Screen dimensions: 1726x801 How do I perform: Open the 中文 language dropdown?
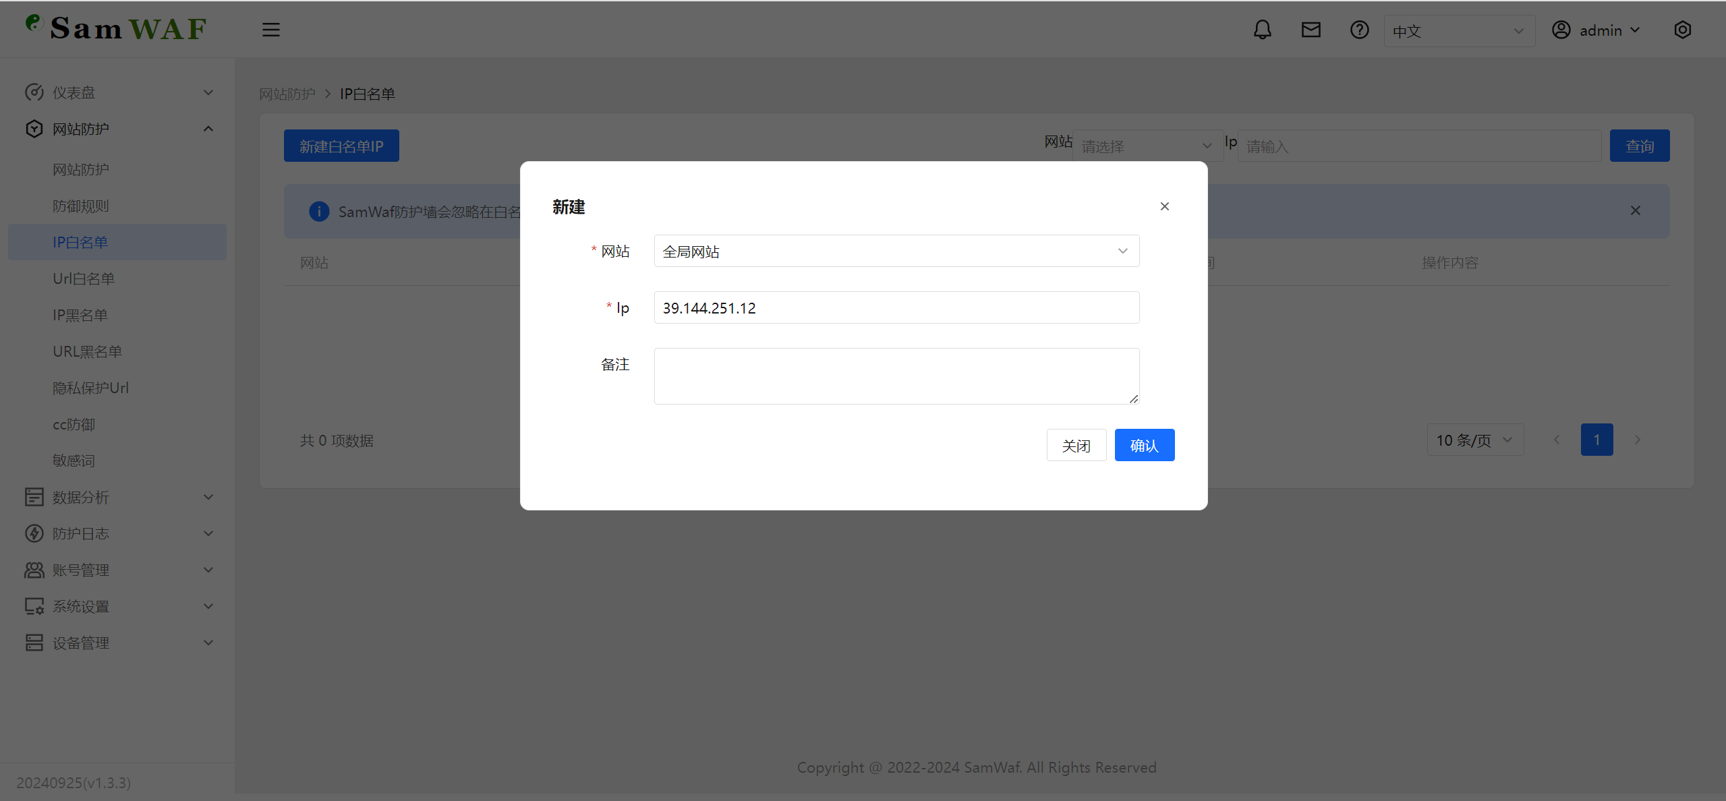tap(1460, 31)
